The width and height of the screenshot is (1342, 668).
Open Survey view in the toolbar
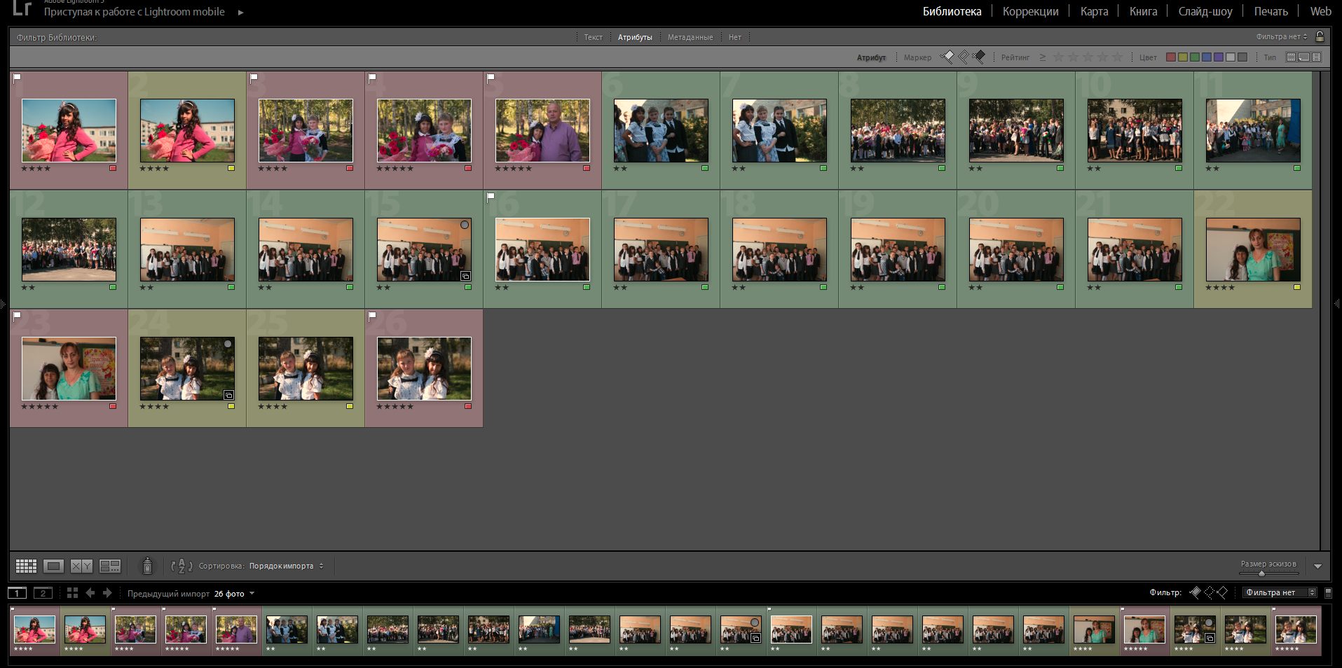(110, 566)
